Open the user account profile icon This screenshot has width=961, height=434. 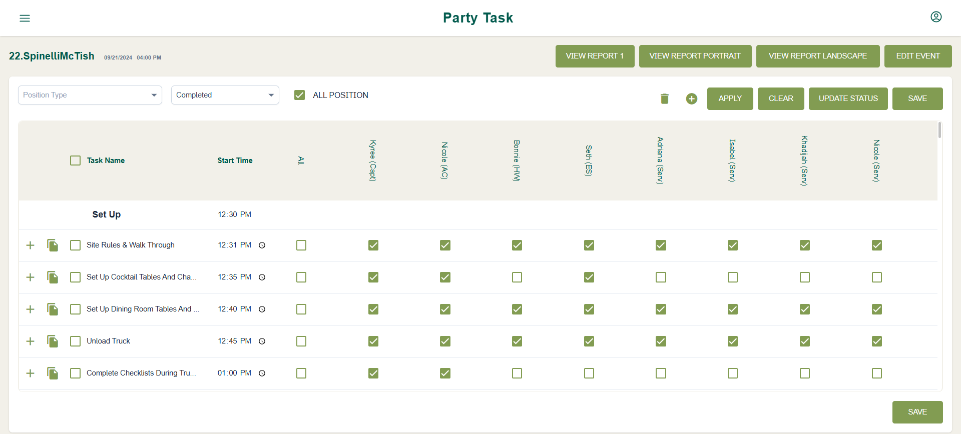[936, 17]
